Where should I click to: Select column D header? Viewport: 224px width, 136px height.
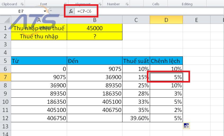pyautogui.click(x=166, y=20)
